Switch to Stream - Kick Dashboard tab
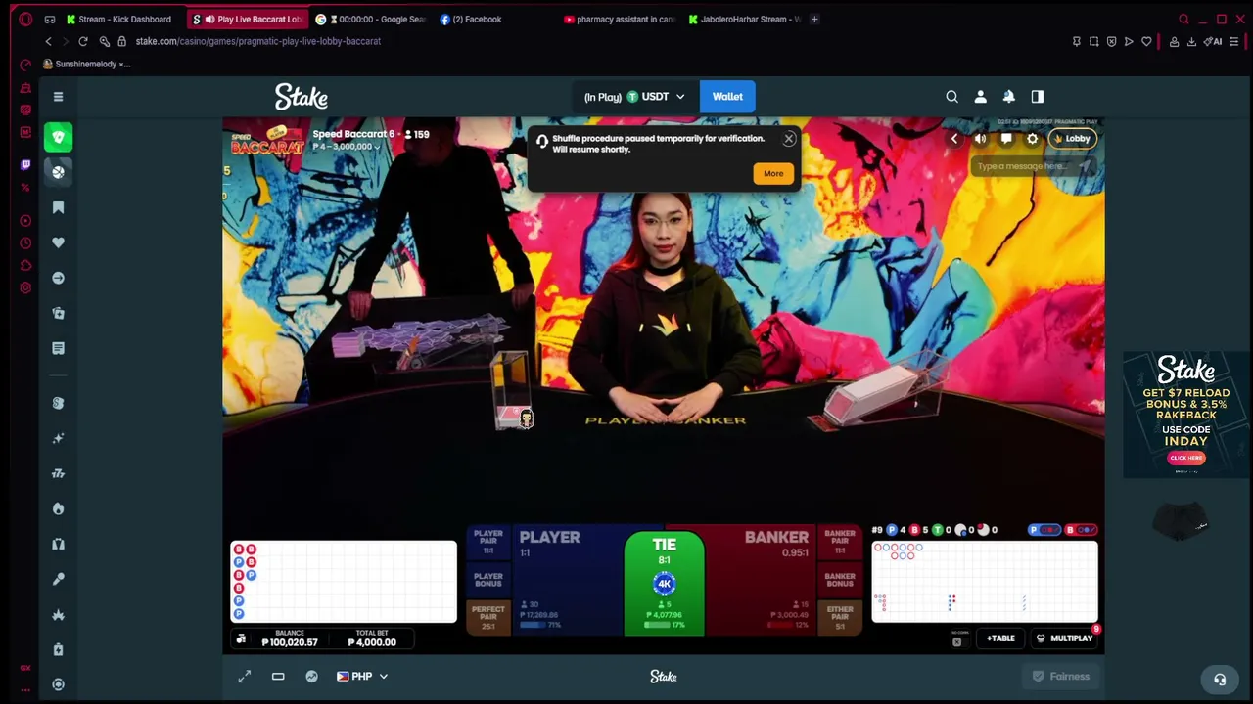This screenshot has height=704, width=1253. (117, 19)
